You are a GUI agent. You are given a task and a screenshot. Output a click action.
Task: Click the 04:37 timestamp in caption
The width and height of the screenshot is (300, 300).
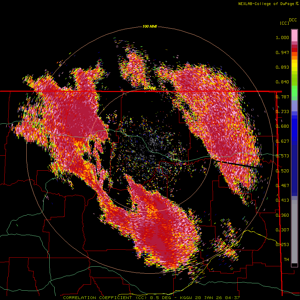[232, 298]
